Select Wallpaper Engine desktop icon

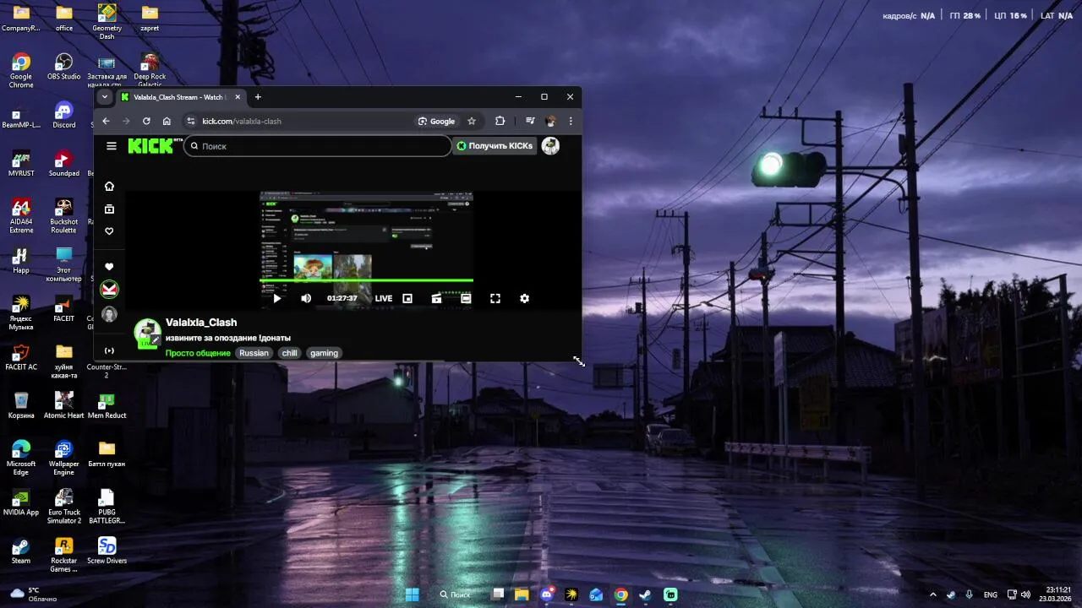tap(64, 458)
